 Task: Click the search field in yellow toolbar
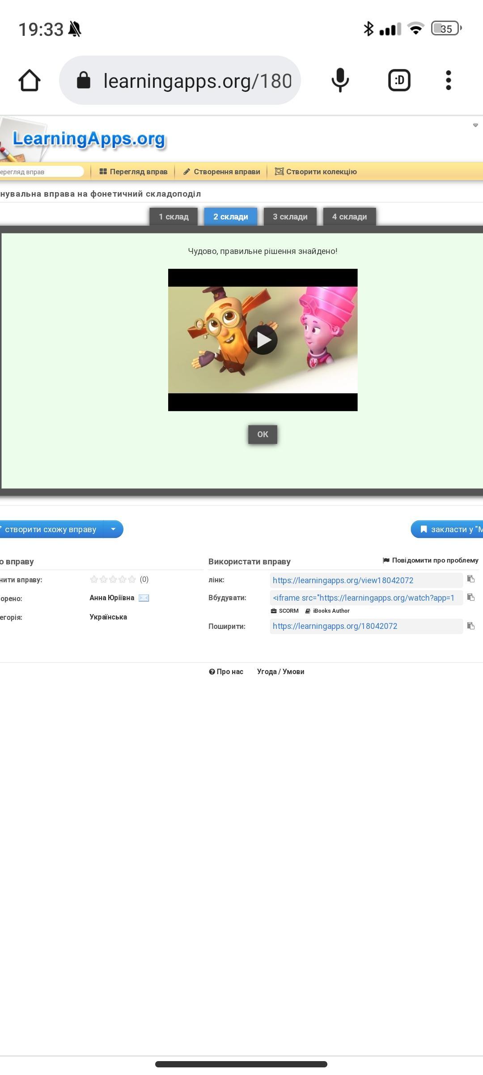pos(42,172)
